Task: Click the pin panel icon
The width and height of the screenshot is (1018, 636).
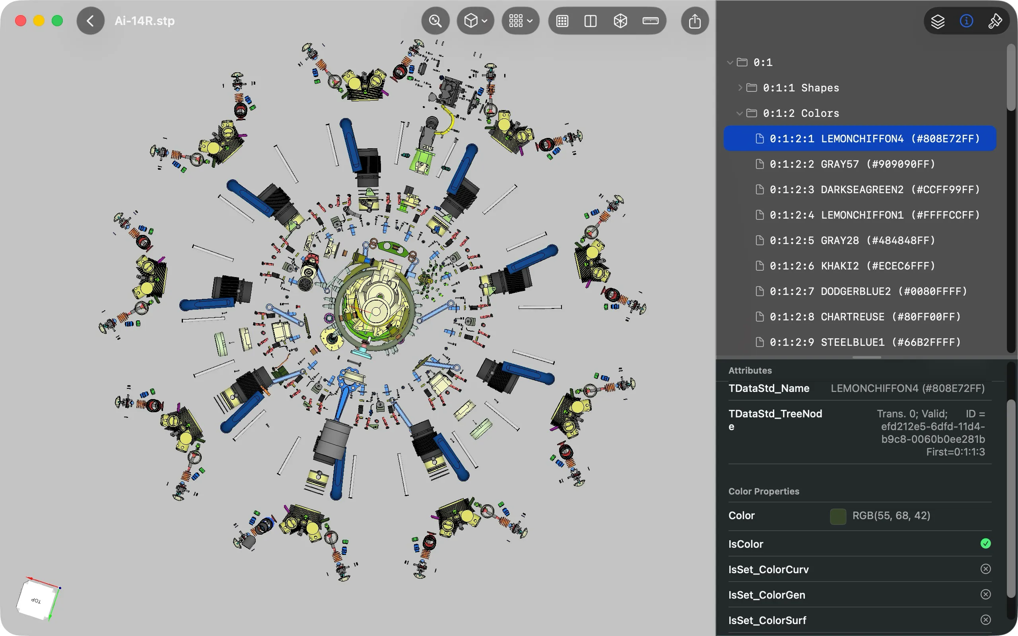Action: [995, 21]
